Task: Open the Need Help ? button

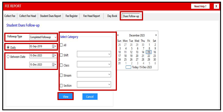Action: click(x=200, y=6)
